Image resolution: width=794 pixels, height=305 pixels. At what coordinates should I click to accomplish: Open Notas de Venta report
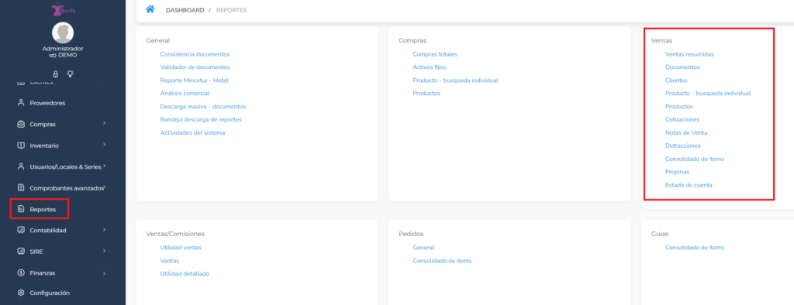coord(687,132)
